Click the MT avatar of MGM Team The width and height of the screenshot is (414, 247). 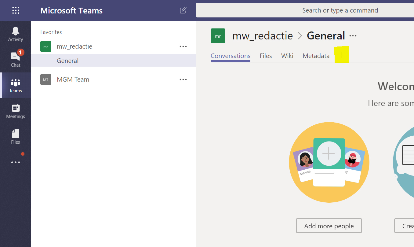click(46, 79)
